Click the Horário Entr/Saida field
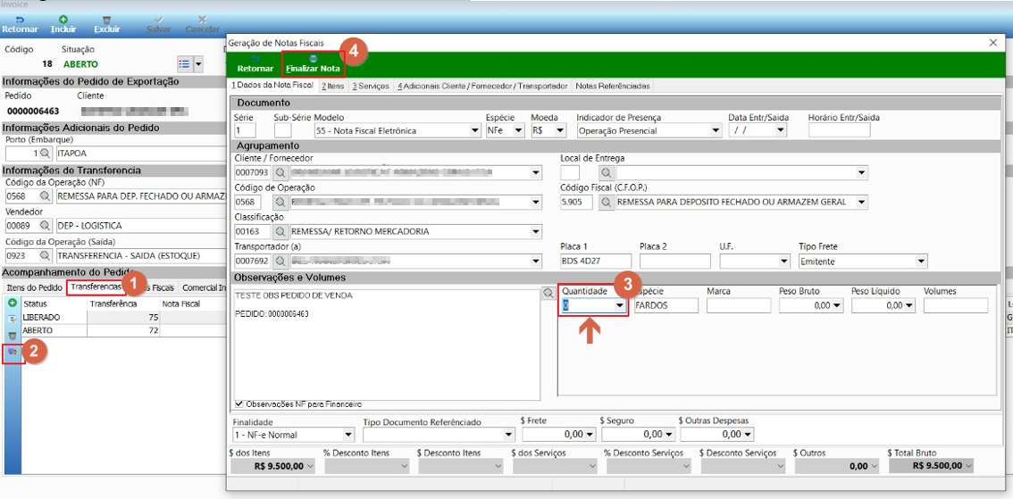Screen dimensions: 1013x499 click(x=839, y=130)
